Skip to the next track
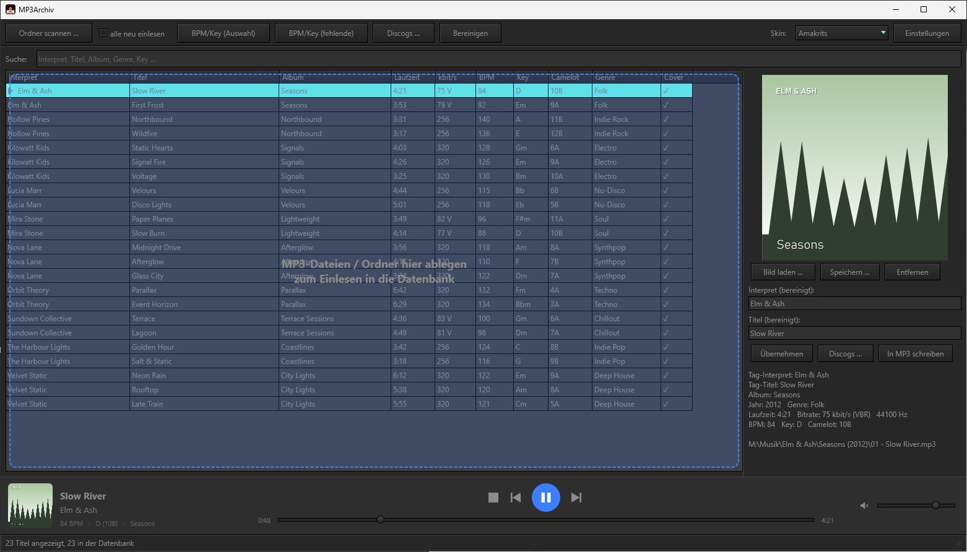 tap(576, 498)
